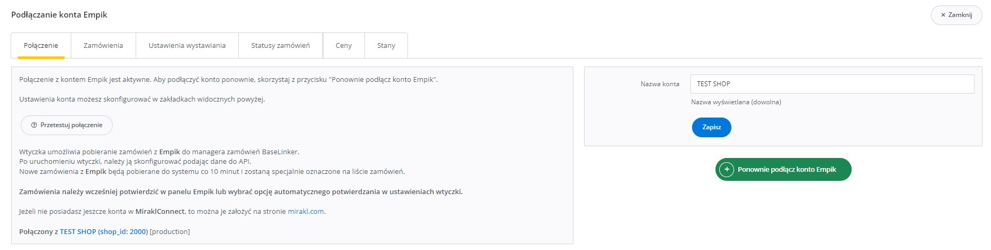Follow the mirakl.com link
991x250 pixels.
click(306, 212)
